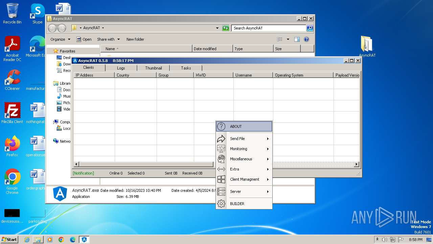The image size is (433, 244).
Task: Click the BUILDER gear icon
Action: (x=221, y=204)
